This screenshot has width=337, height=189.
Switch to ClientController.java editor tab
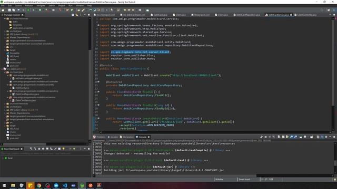point(305,15)
